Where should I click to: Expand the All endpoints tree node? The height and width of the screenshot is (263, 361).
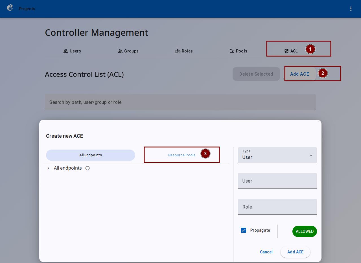[48, 168]
